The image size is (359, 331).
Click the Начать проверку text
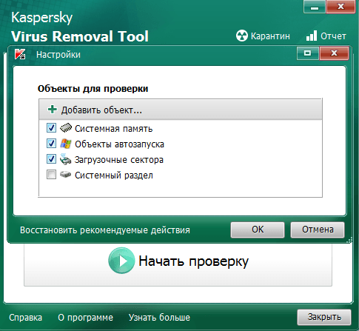(194, 261)
